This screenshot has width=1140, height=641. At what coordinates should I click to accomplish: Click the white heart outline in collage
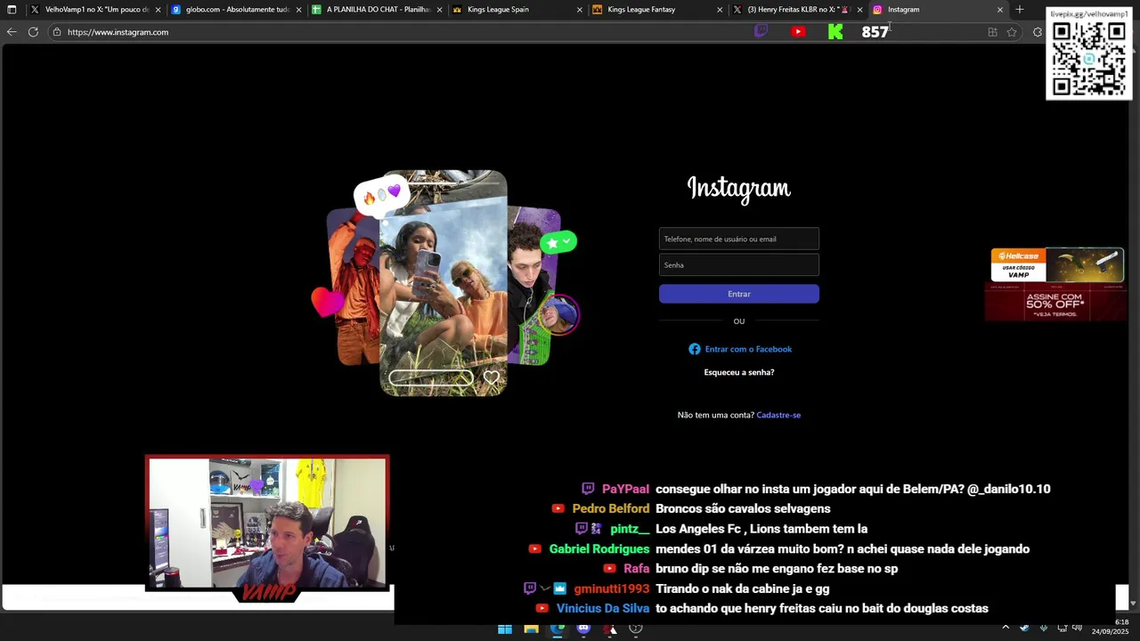(492, 377)
